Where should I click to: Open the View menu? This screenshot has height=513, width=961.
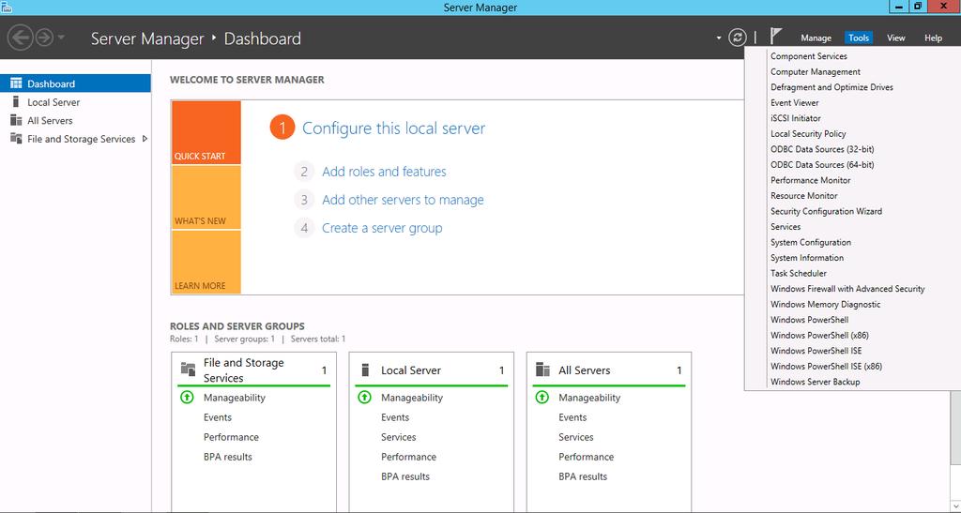coord(895,38)
